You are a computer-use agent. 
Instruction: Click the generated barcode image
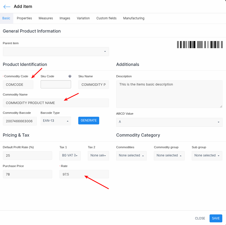click(200, 44)
